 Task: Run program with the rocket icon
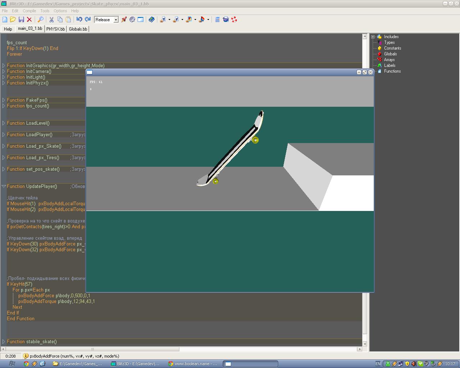point(124,19)
